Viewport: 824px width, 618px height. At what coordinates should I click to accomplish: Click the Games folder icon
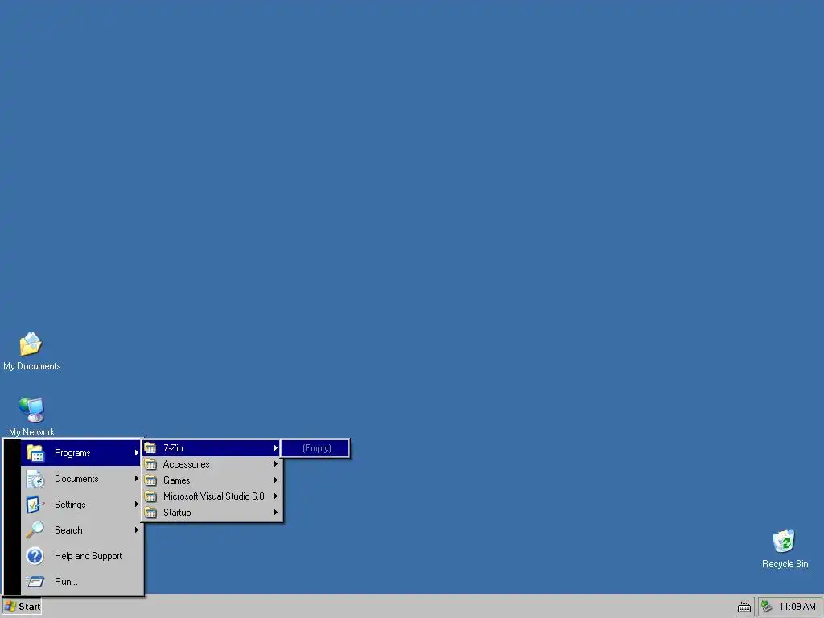(x=150, y=480)
